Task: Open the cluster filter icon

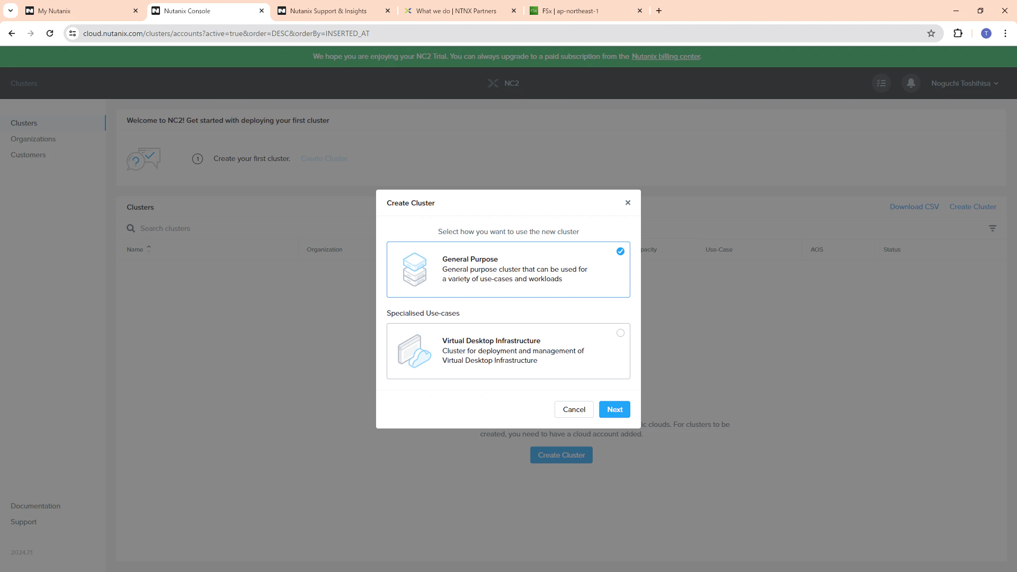Action: [x=993, y=228]
